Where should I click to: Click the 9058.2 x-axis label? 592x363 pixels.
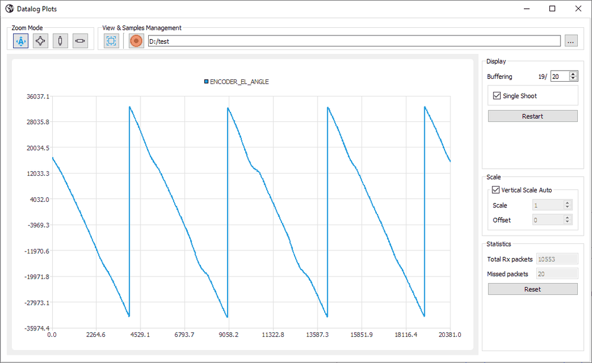pos(228,335)
